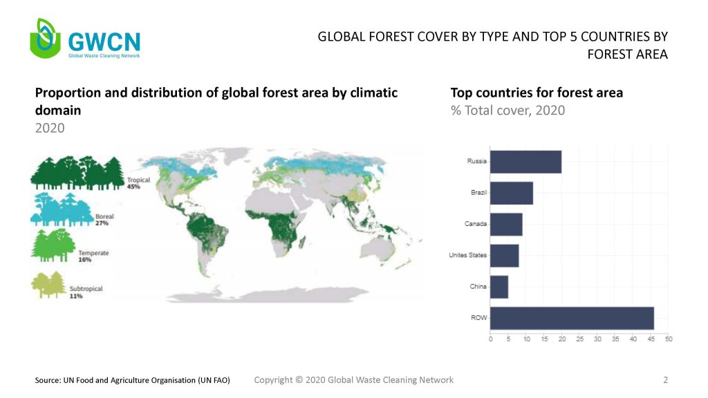Click the slide title about global forest cover
Image resolution: width=708 pixels, height=398 pixels.
coord(492,46)
